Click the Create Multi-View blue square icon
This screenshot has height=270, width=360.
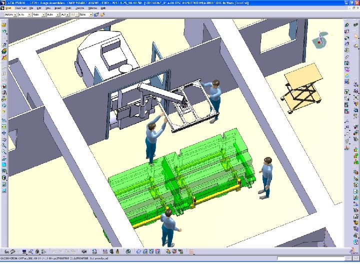(4, 164)
